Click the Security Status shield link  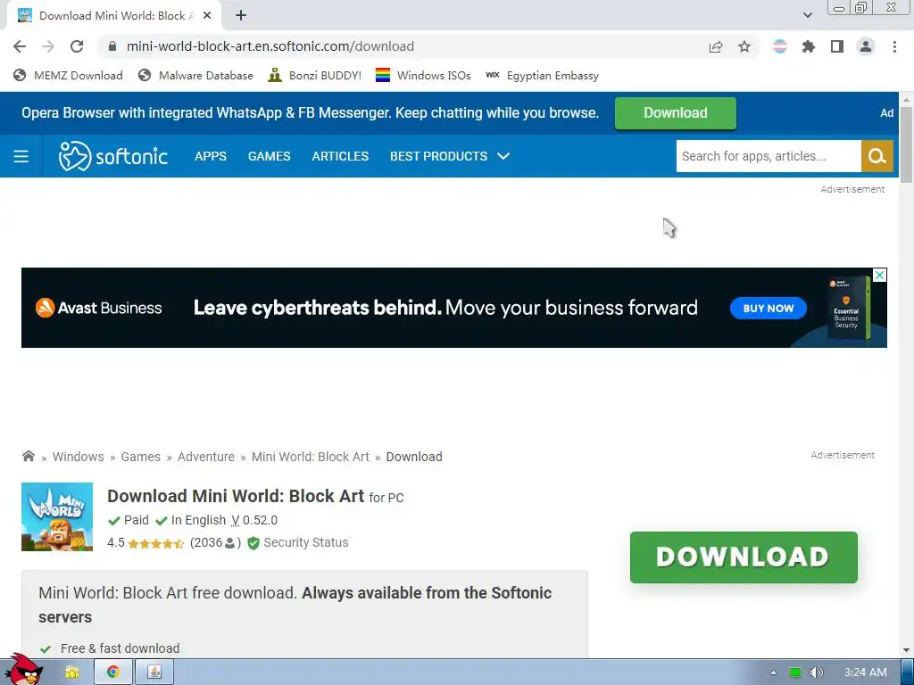(298, 543)
